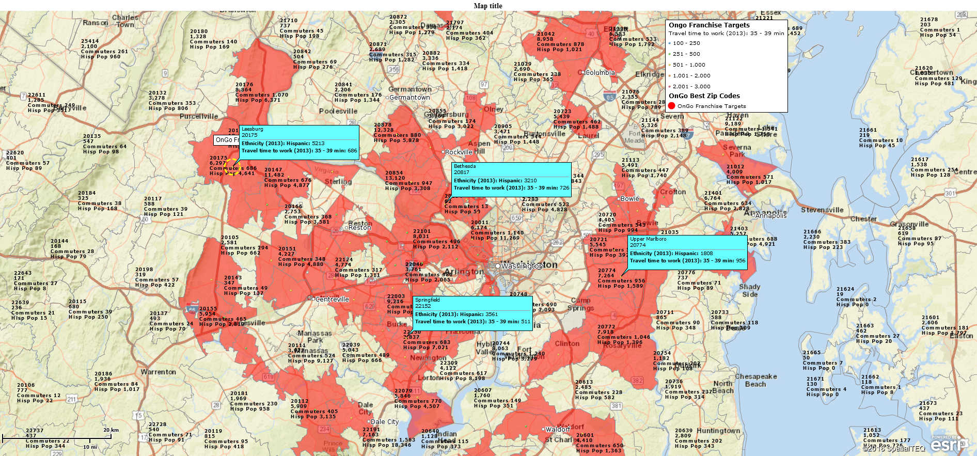
Task: Click the I-95 highway shield near Columbia
Action: point(610,96)
